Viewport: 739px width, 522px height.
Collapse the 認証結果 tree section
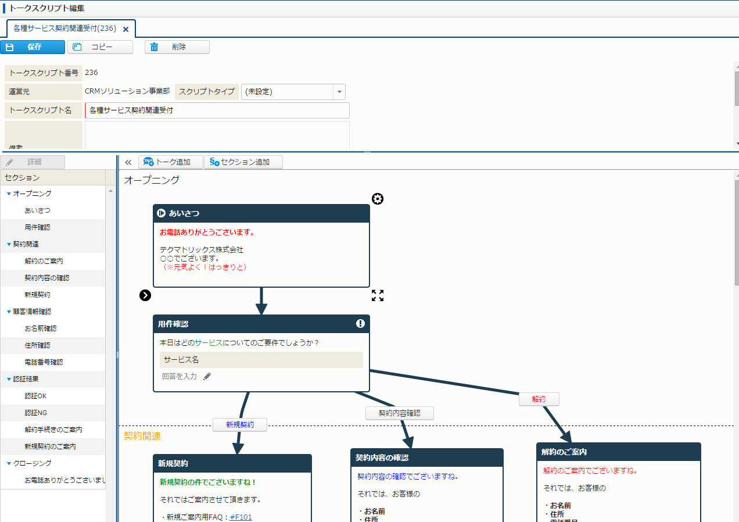9,379
